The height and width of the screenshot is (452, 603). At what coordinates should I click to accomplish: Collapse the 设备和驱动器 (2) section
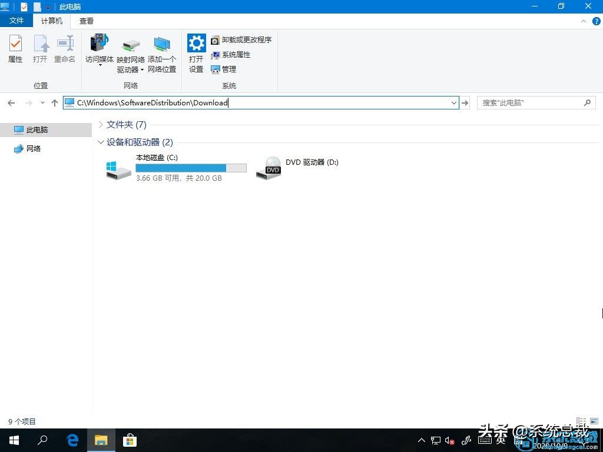pyautogui.click(x=101, y=142)
